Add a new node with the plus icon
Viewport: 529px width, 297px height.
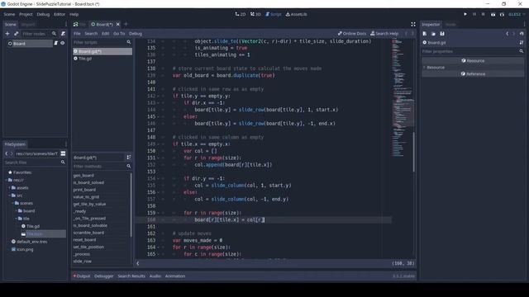click(x=7, y=34)
